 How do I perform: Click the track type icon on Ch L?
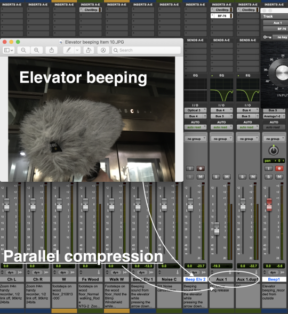(x=20, y=272)
